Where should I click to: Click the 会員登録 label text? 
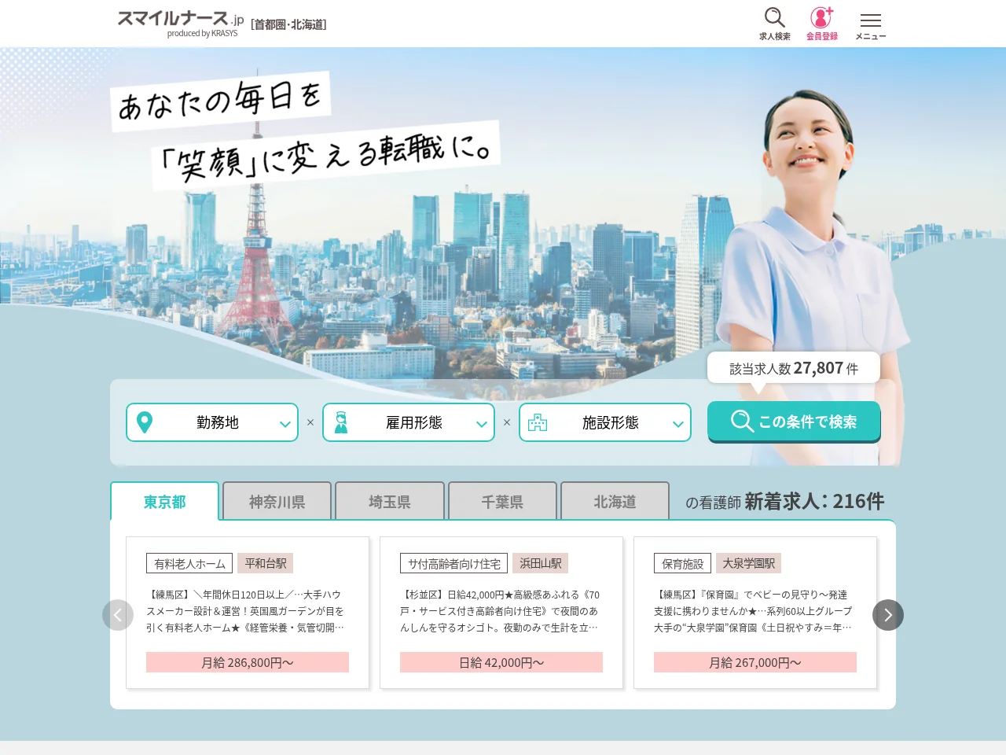point(822,36)
